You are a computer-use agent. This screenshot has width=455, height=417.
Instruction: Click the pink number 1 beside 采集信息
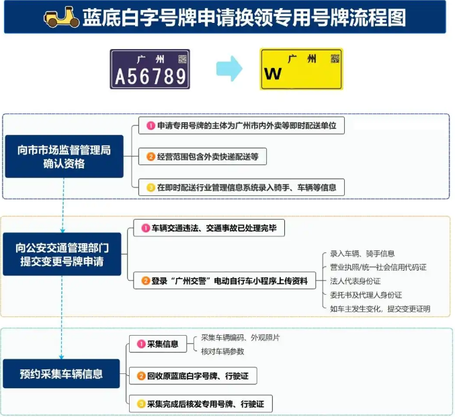(140, 344)
